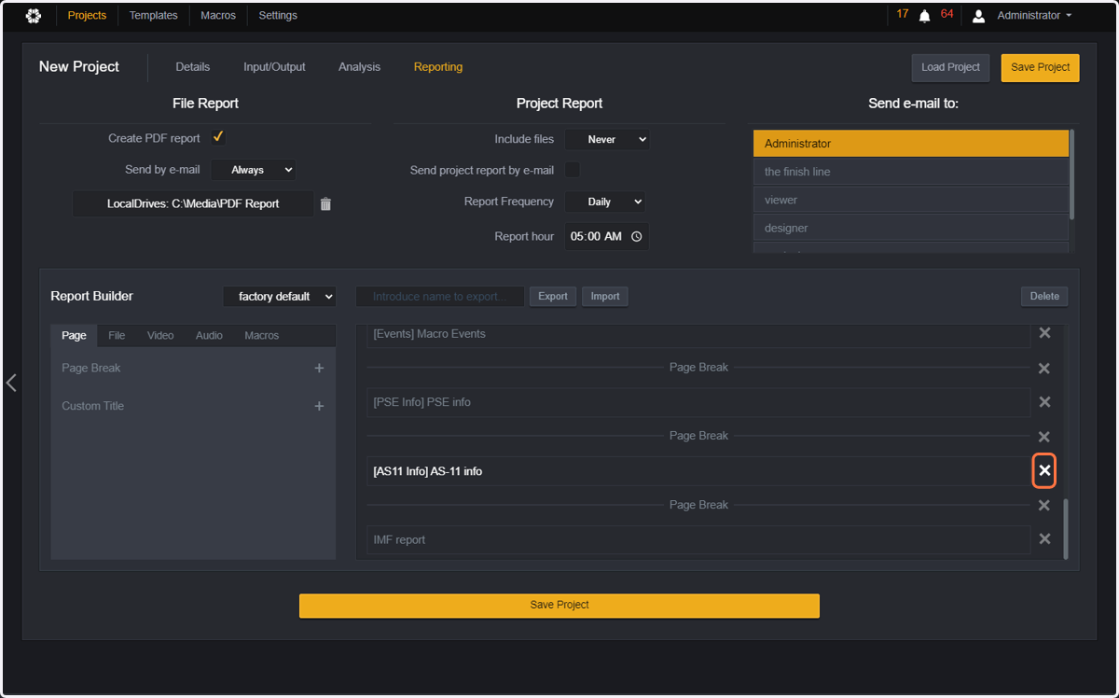Add a Page Break with plus icon
Screen dimensions: 1119x698
[319, 369]
